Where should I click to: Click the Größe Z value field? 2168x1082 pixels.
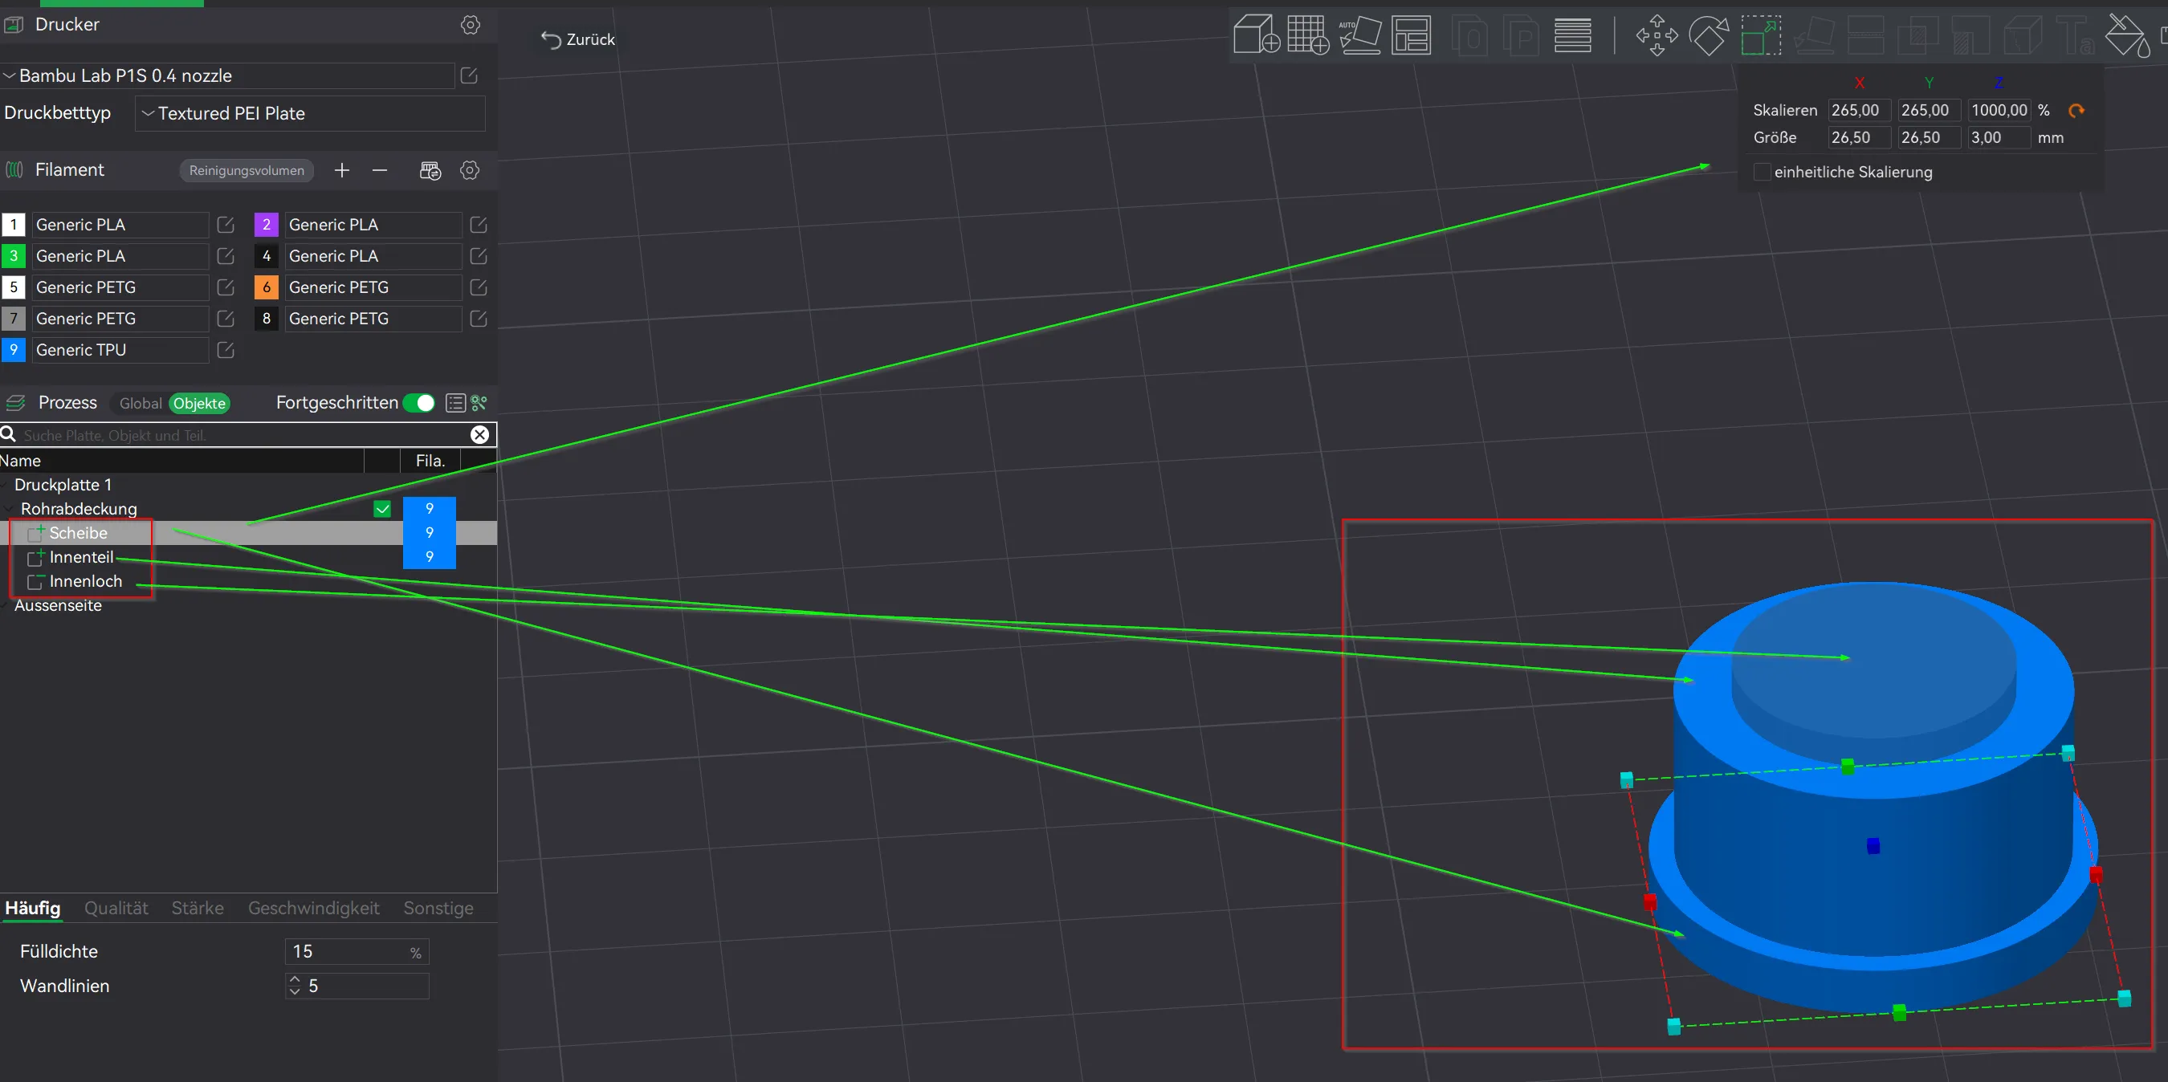[x=1999, y=137]
